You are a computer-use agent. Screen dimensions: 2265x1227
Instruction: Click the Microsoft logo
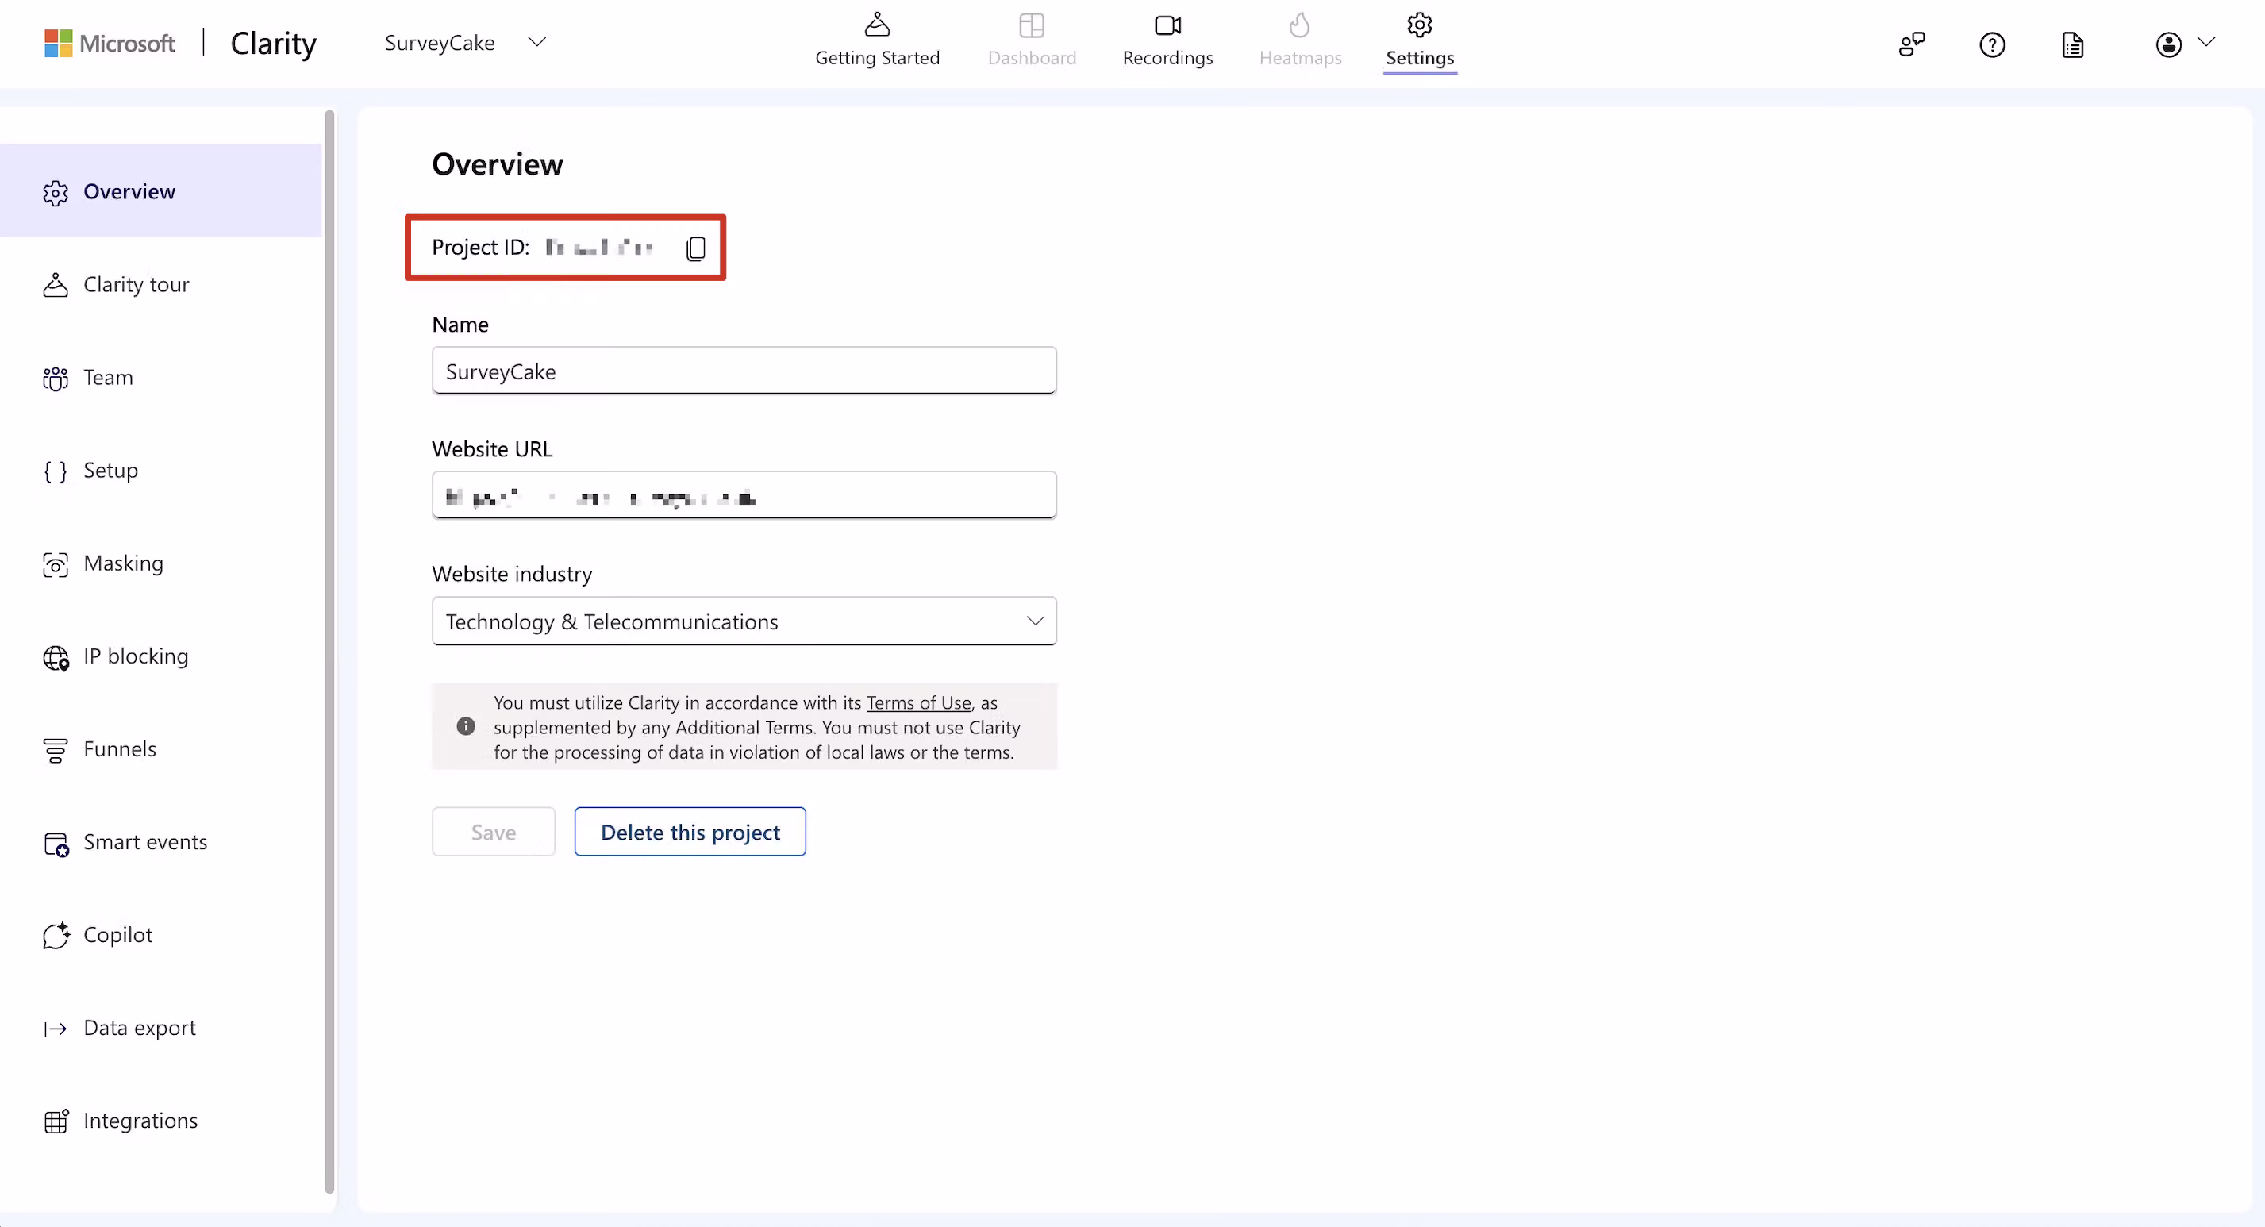tap(109, 43)
